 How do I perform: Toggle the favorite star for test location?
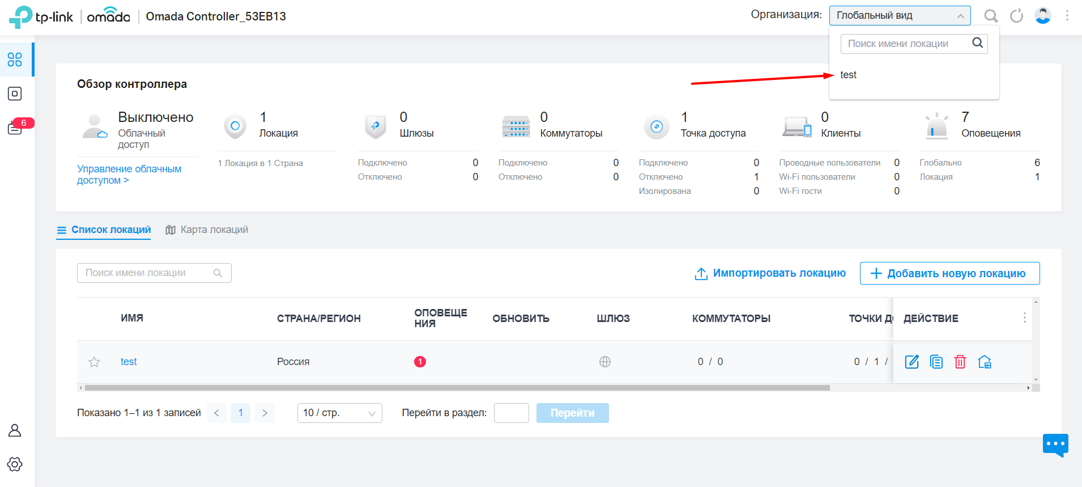pos(94,362)
